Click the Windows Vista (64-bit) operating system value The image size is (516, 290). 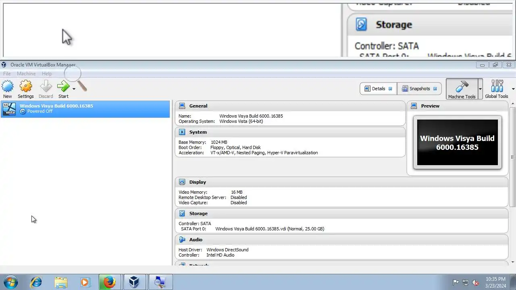(241, 121)
